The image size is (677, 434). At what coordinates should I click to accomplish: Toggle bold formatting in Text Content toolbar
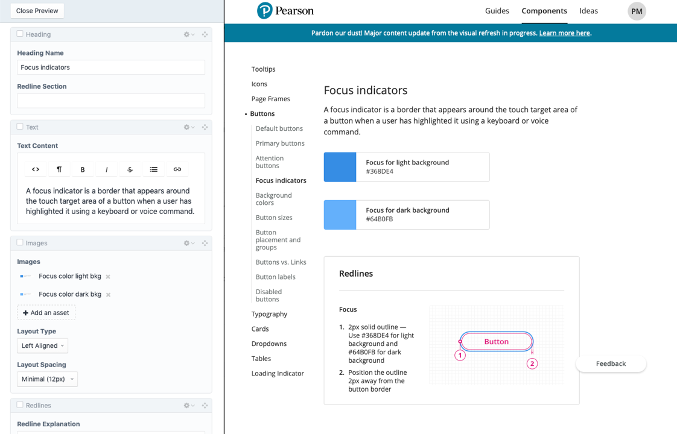(x=82, y=169)
